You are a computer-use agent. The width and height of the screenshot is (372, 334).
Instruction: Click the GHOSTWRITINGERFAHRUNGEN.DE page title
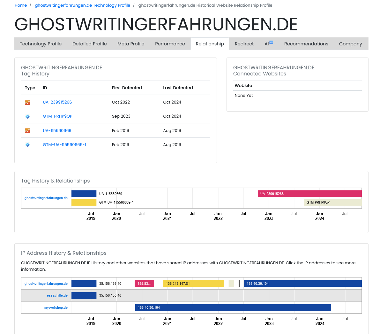[156, 24]
